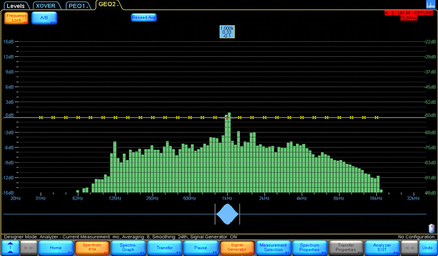Click the Reseed Avg button

click(x=144, y=17)
